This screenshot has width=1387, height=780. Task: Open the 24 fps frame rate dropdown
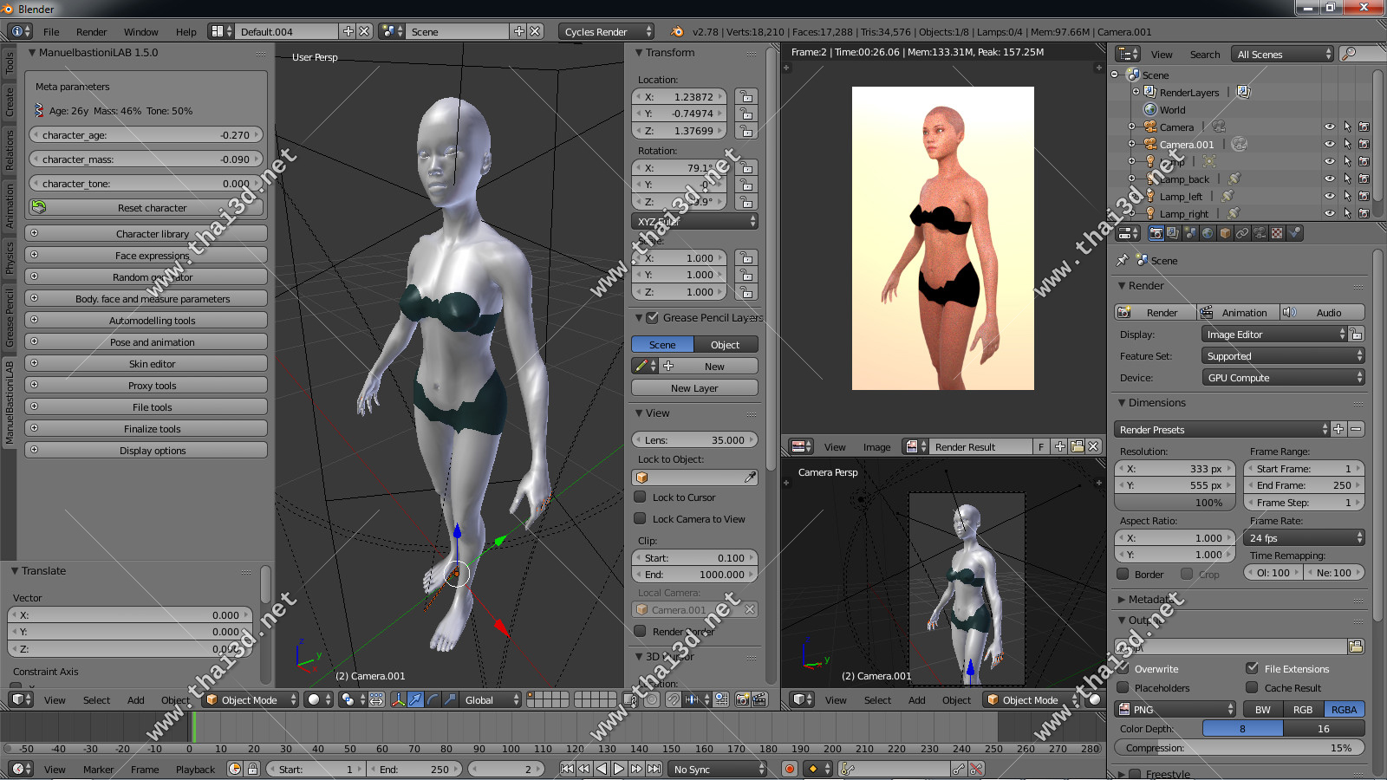pyautogui.click(x=1304, y=537)
